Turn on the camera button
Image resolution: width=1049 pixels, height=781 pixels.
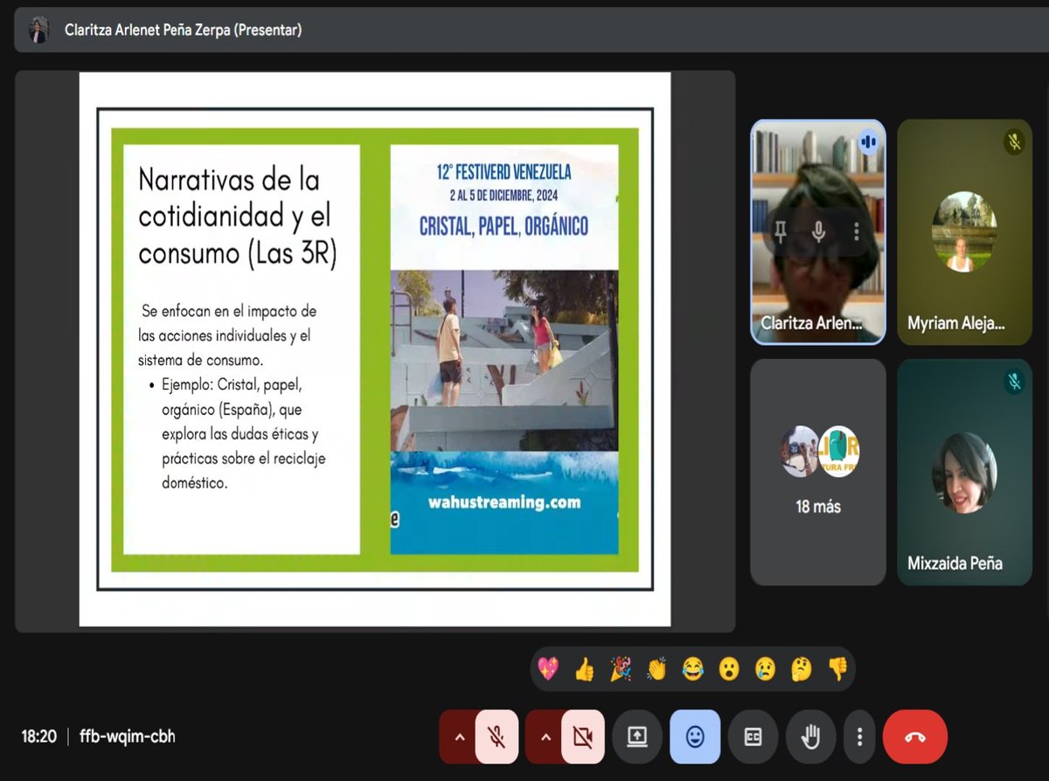point(582,737)
